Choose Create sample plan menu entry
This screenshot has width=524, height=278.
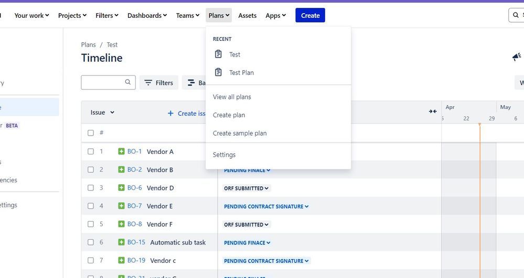tap(240, 133)
